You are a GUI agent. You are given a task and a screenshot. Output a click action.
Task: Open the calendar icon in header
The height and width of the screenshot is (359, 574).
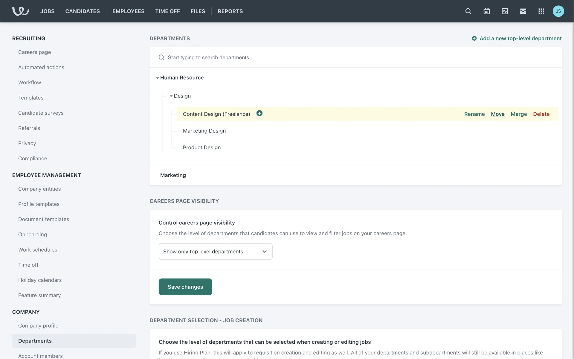pos(486,11)
